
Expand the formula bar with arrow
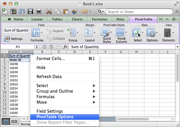click(x=177, y=47)
